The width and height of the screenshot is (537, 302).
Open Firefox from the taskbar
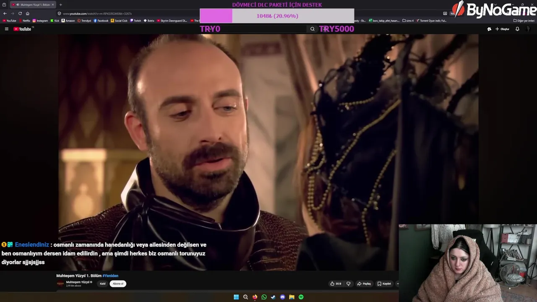[x=255, y=297]
